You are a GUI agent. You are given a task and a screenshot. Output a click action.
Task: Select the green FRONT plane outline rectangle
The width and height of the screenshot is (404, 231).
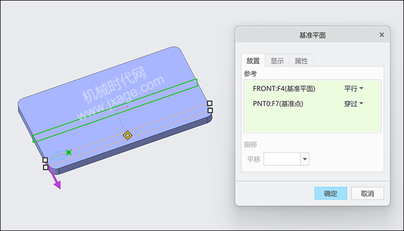(x=115, y=111)
